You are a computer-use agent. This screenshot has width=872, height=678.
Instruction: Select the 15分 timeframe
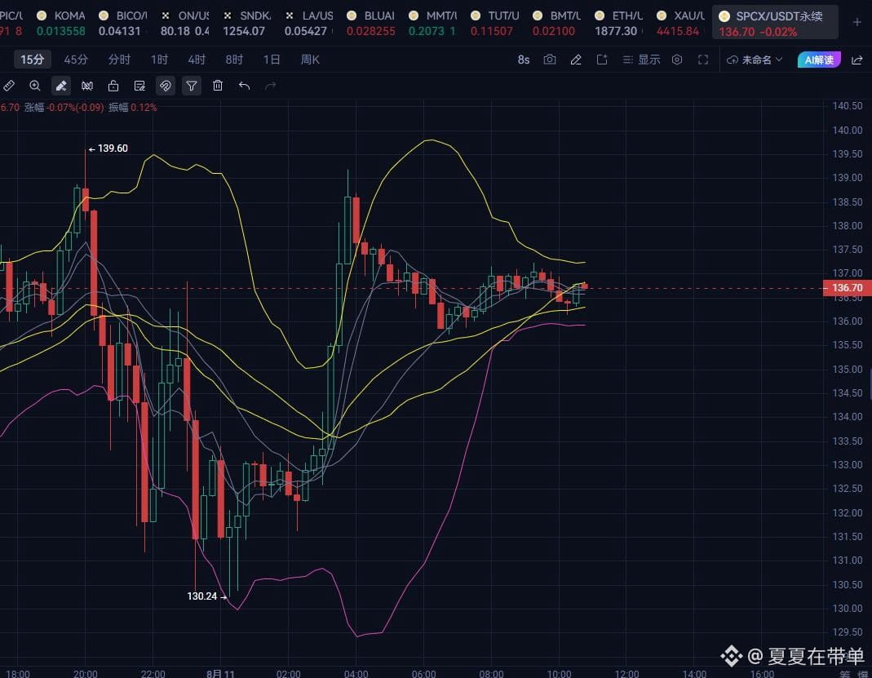coord(33,60)
